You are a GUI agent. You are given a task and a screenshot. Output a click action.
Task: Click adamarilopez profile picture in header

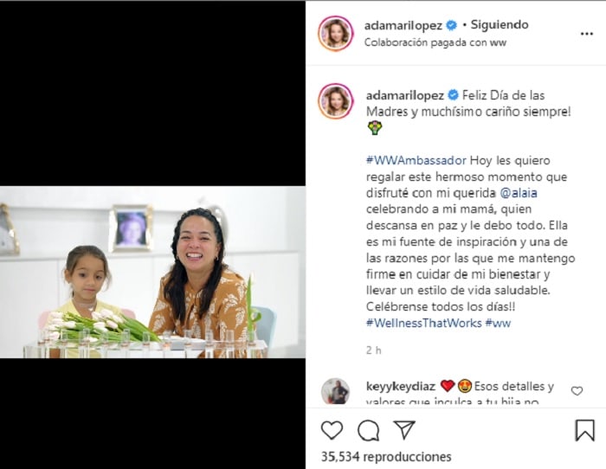point(336,34)
